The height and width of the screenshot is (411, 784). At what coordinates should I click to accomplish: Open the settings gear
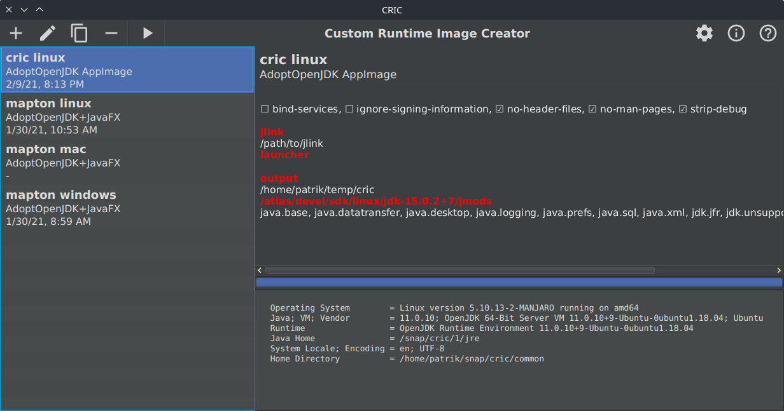[x=704, y=33]
